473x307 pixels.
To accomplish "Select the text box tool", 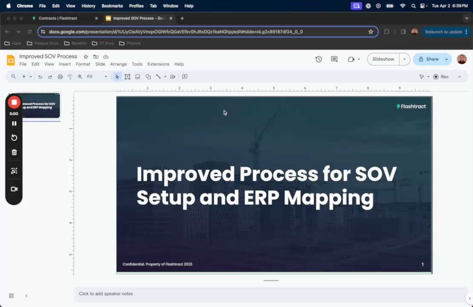I will tap(127, 77).
